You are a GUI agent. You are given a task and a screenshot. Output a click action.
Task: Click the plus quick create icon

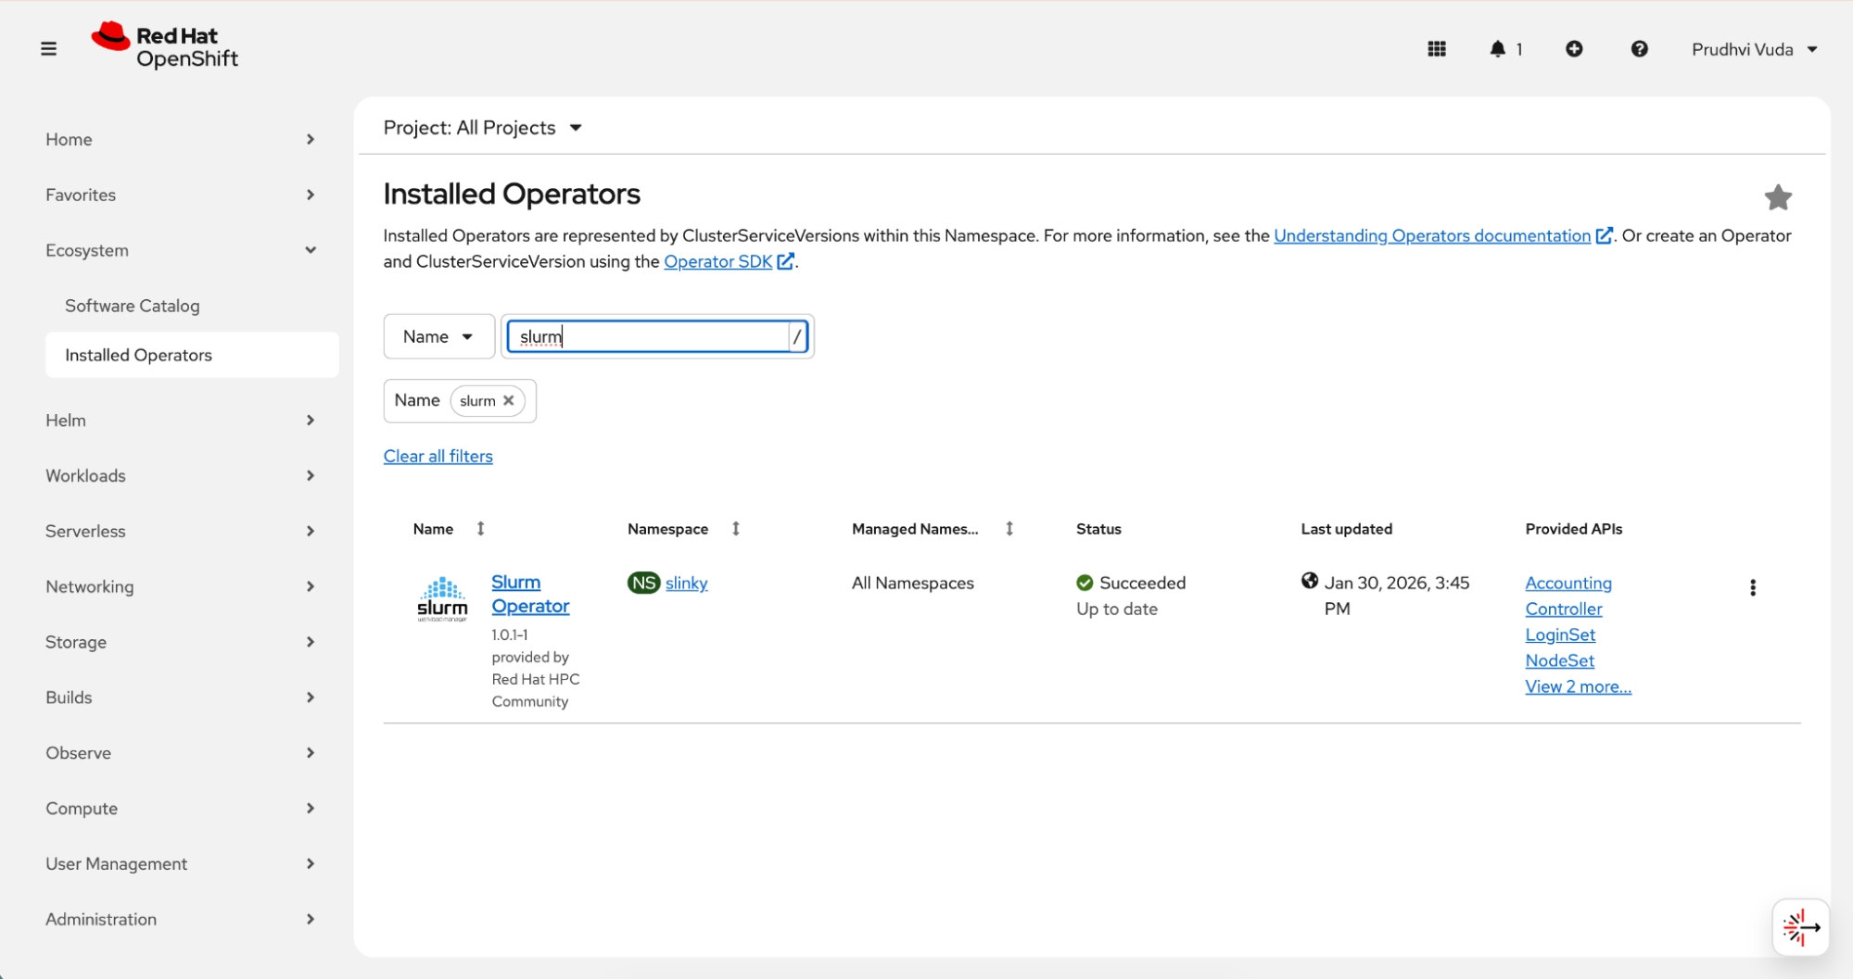(x=1573, y=49)
